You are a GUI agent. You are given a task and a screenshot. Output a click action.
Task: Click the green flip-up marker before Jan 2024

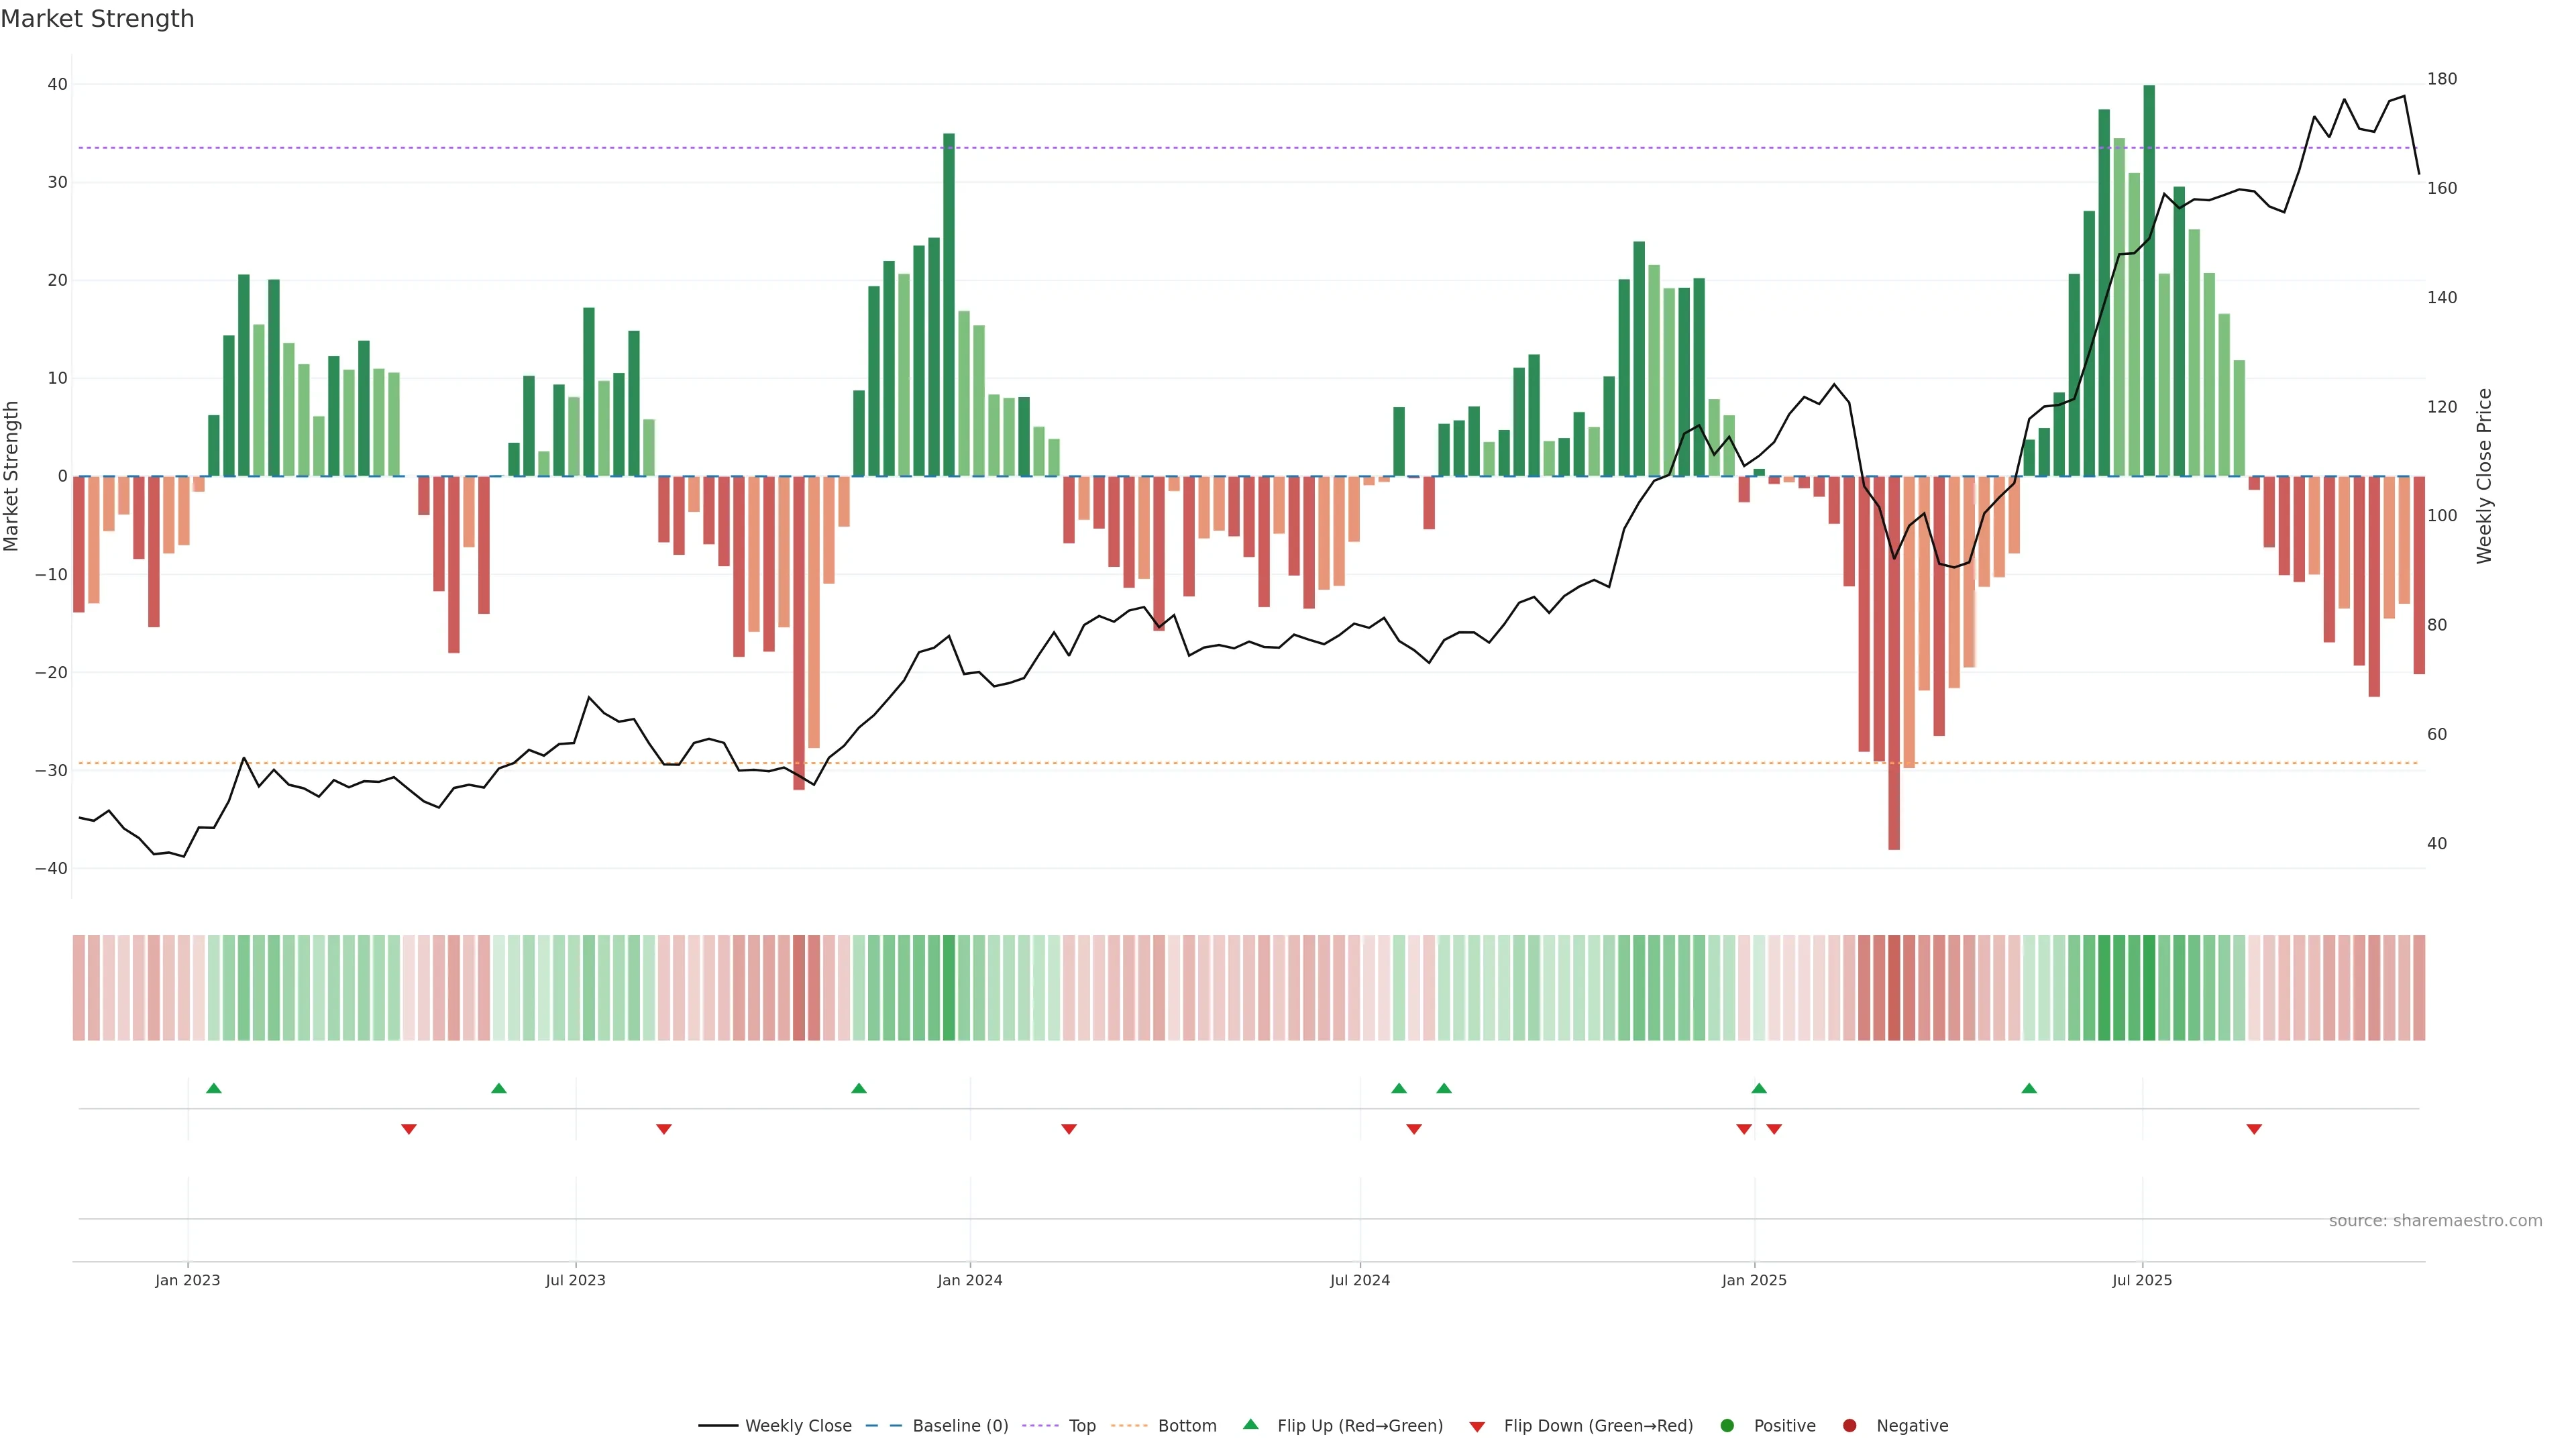click(x=859, y=1088)
